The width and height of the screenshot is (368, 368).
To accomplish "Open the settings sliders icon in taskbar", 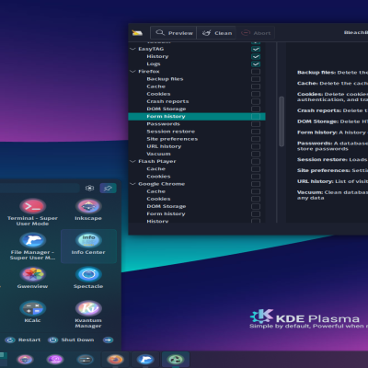I will tap(86, 359).
